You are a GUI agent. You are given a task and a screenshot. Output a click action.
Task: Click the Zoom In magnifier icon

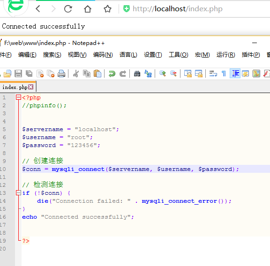click(x=162, y=74)
